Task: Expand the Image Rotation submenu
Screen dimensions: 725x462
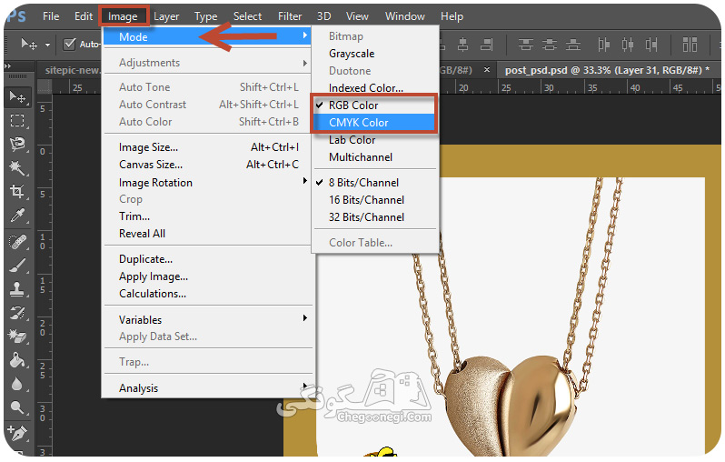Action: (x=206, y=183)
